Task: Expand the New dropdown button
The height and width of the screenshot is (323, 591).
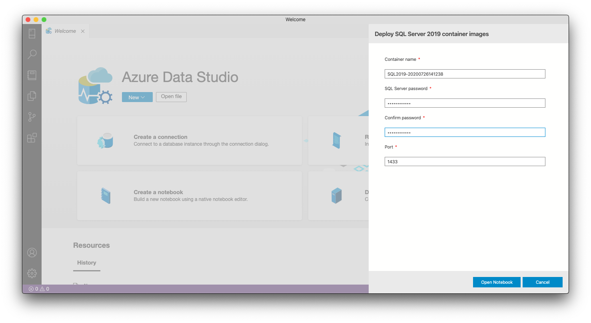Action: pyautogui.click(x=137, y=97)
